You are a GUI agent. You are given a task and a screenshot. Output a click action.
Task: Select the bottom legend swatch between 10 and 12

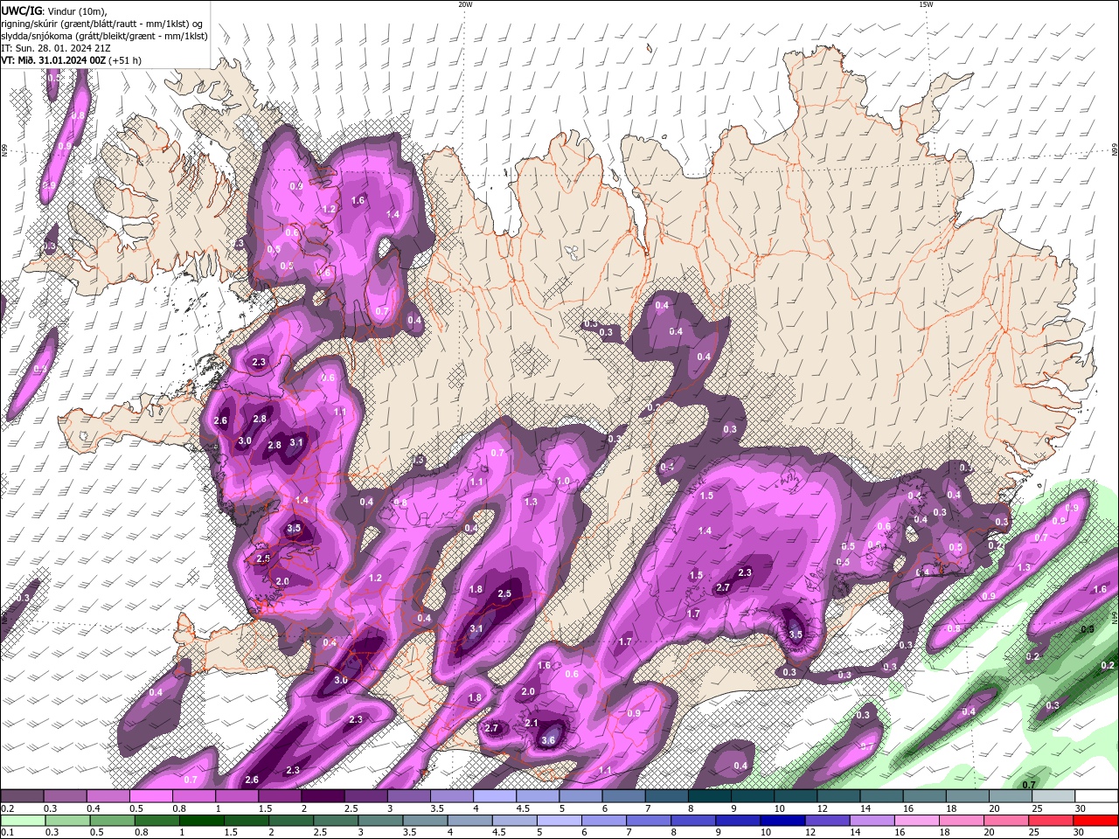[x=783, y=821]
